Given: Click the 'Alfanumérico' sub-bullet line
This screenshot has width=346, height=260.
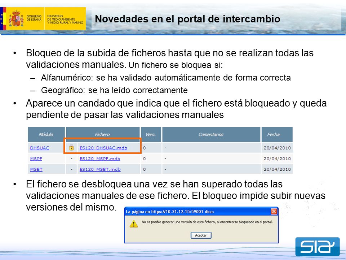Looking at the screenshot, I should 166,78.
